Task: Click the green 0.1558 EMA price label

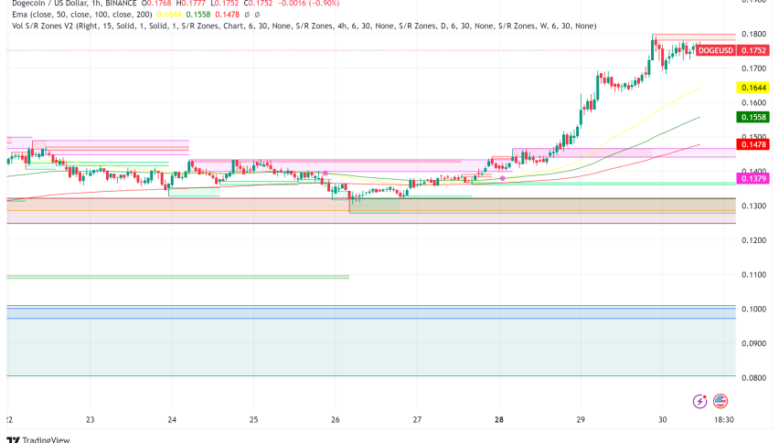Action: coord(753,117)
